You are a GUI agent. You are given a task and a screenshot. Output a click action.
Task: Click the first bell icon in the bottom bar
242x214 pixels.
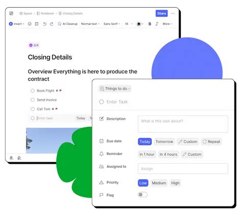point(11,158)
